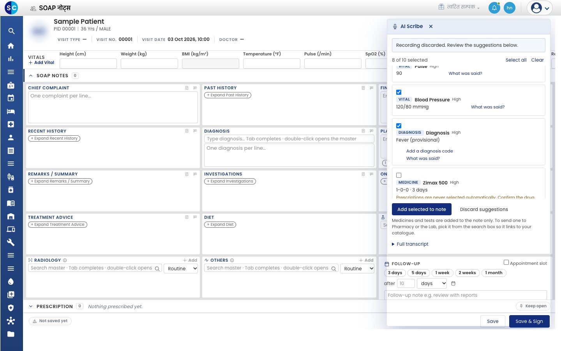This screenshot has height=351, width=561.
Task: Click the Chief Complaint text area
Action: [x=113, y=107]
